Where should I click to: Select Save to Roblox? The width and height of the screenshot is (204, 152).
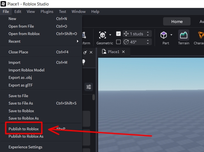[41, 111]
